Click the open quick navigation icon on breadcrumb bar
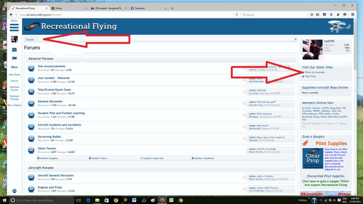This screenshot has width=363, height=204. (295, 40)
